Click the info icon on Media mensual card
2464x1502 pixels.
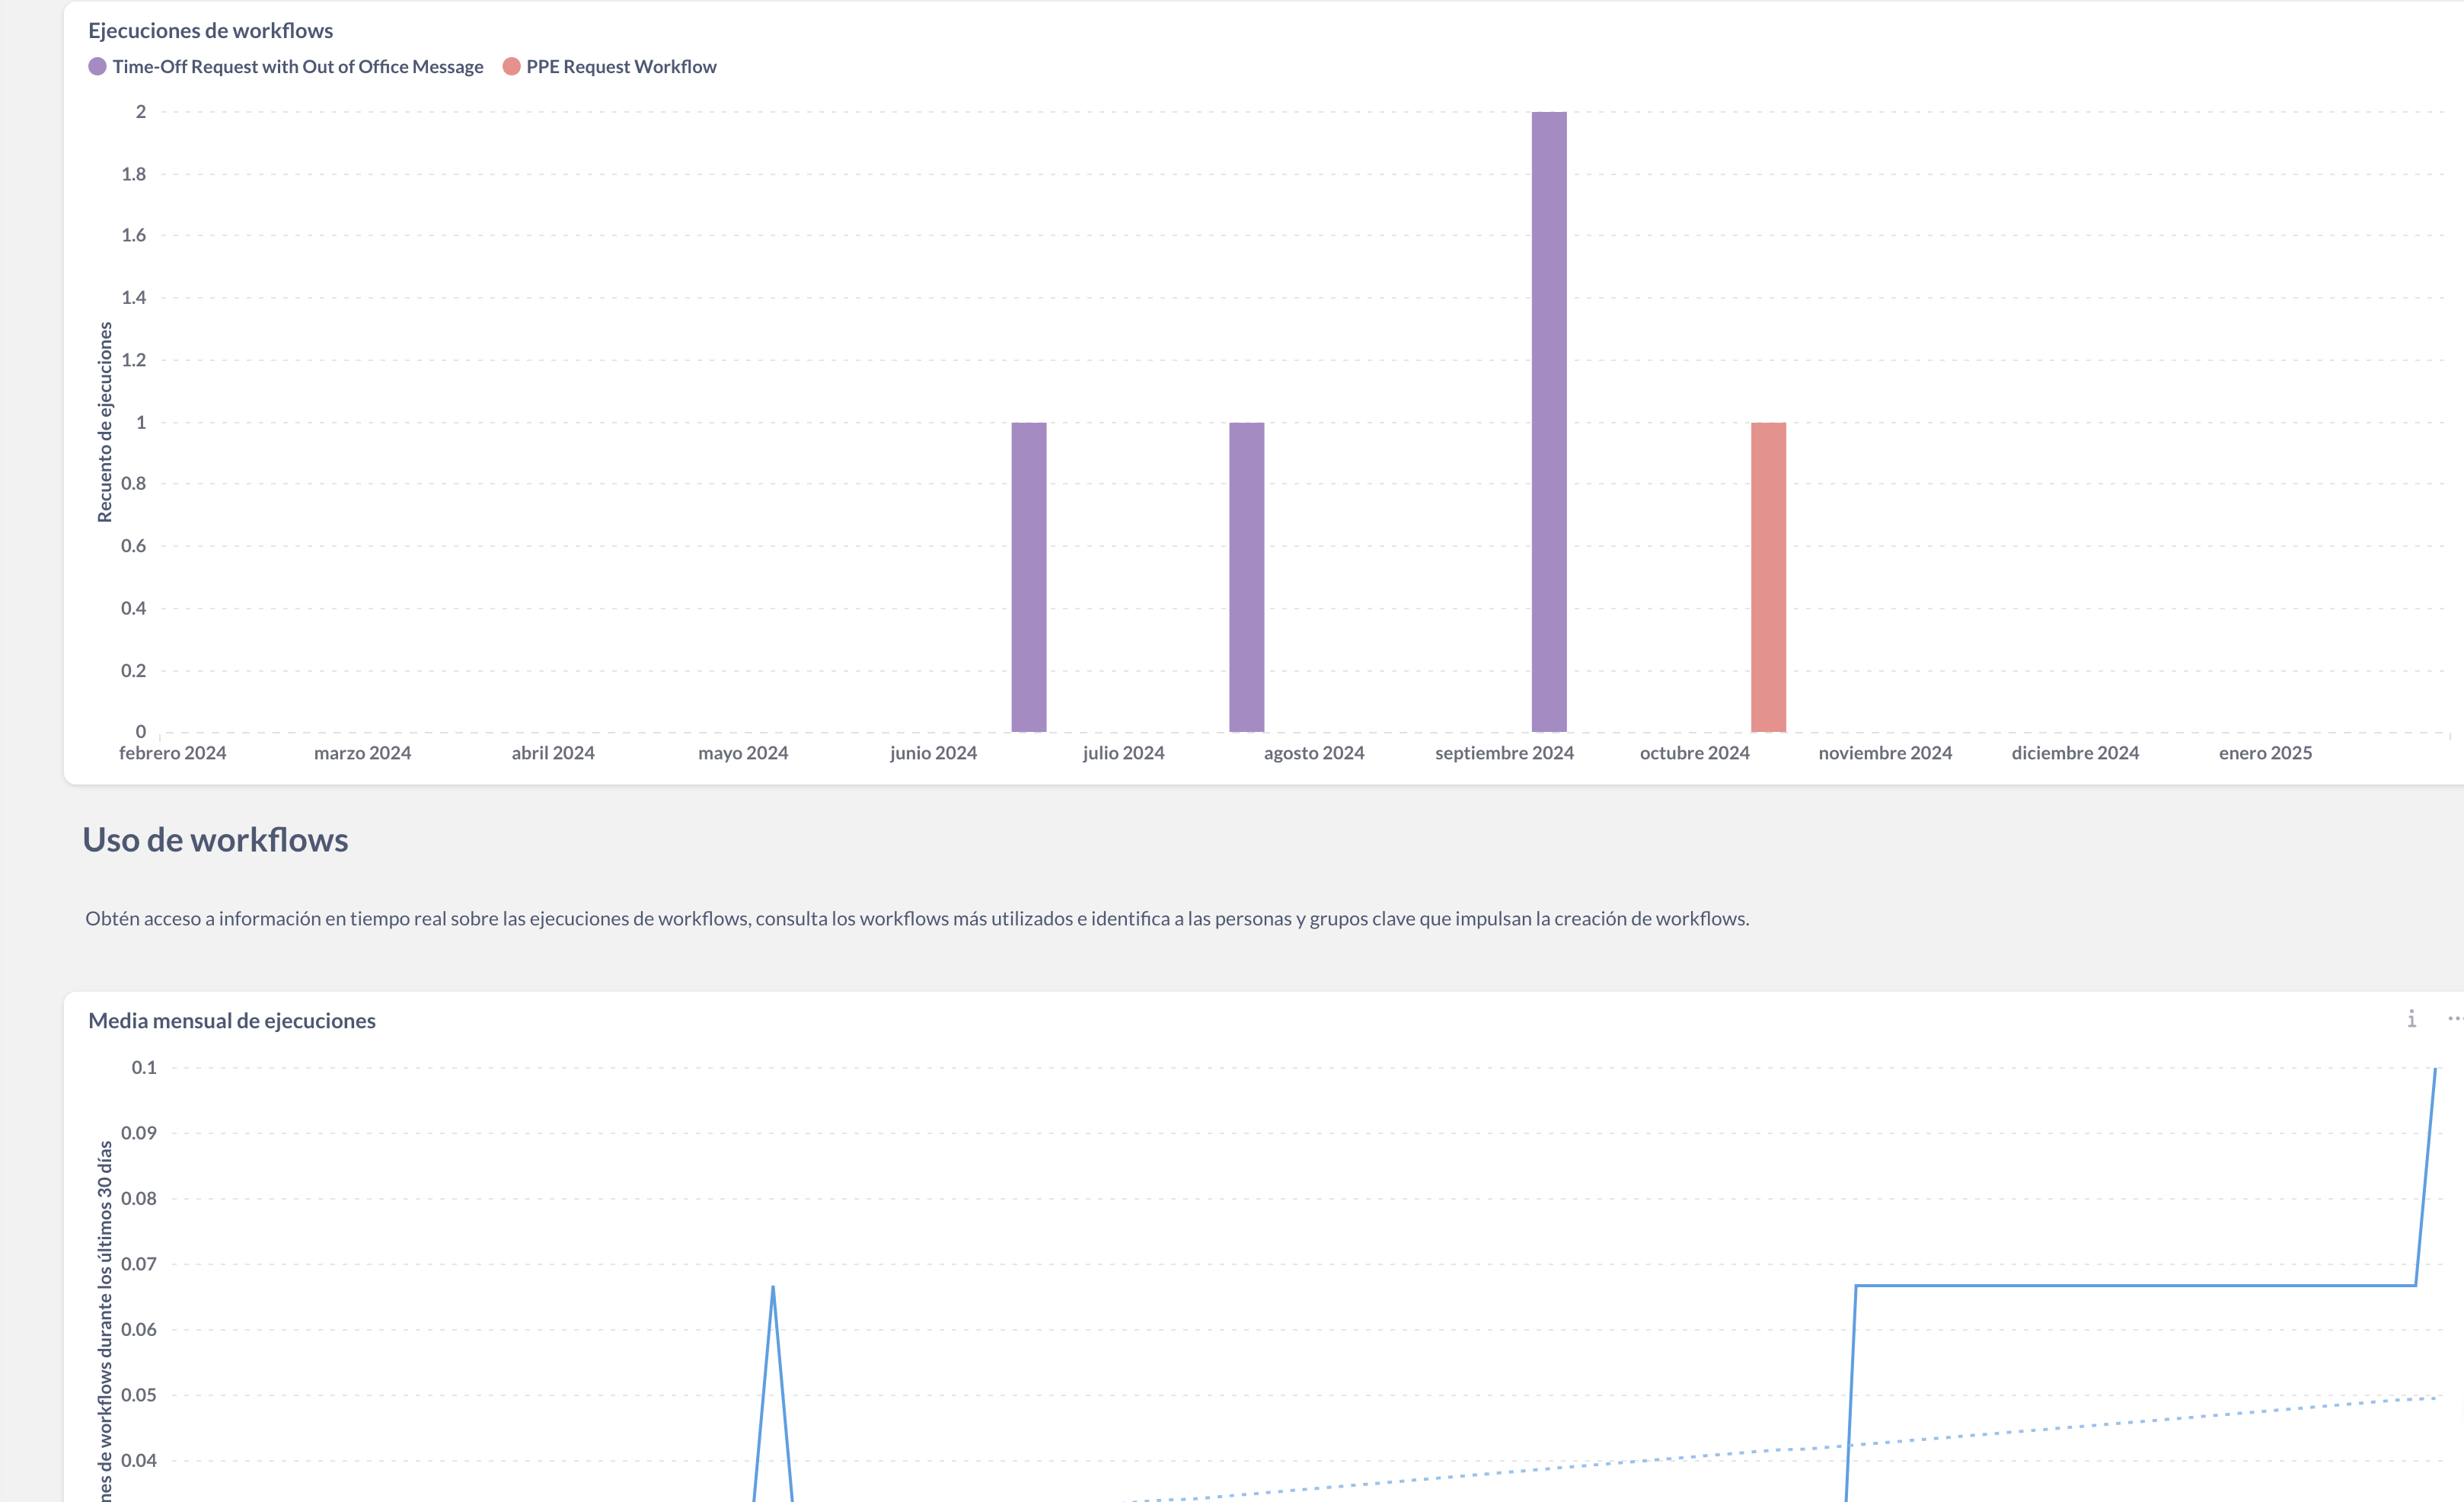pos(2411,1019)
